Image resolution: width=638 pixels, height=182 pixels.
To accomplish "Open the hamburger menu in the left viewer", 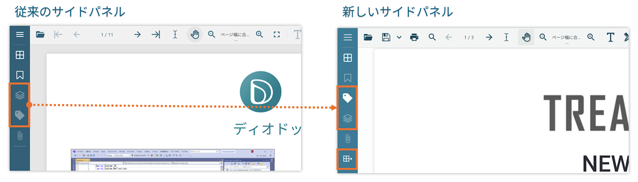I will [x=20, y=35].
